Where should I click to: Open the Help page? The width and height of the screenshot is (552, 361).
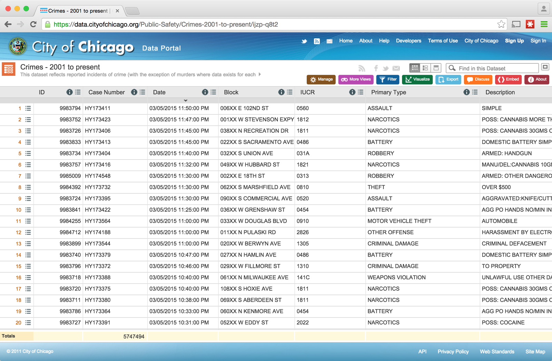(x=384, y=41)
